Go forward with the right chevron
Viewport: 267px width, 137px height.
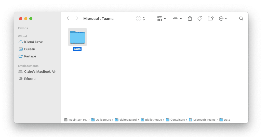(77, 18)
